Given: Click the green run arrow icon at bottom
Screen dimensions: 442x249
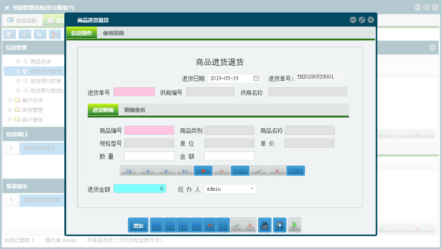Looking at the screenshot, I should coord(294,225).
